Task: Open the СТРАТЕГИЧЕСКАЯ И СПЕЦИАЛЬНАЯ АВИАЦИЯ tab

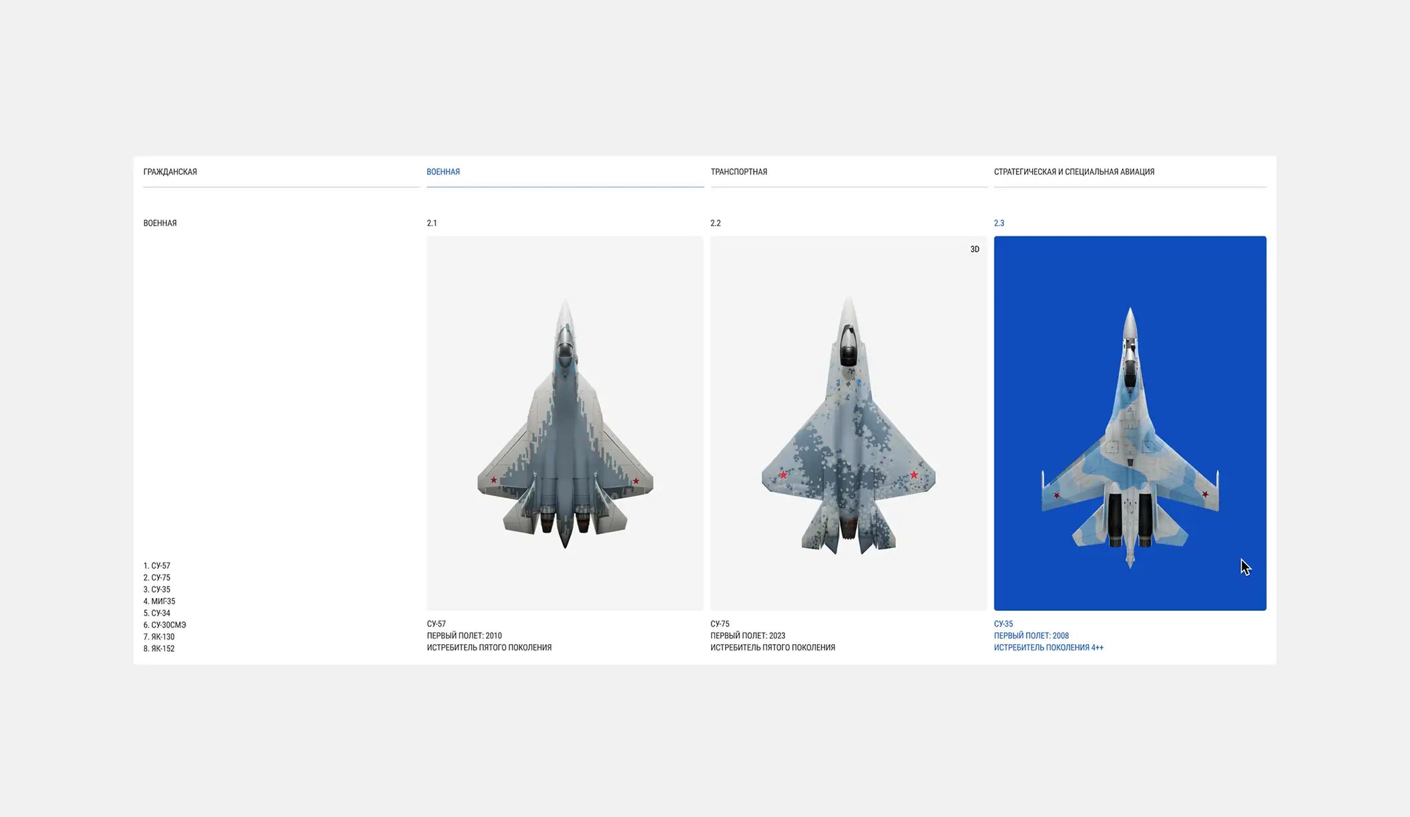Action: pos(1074,172)
